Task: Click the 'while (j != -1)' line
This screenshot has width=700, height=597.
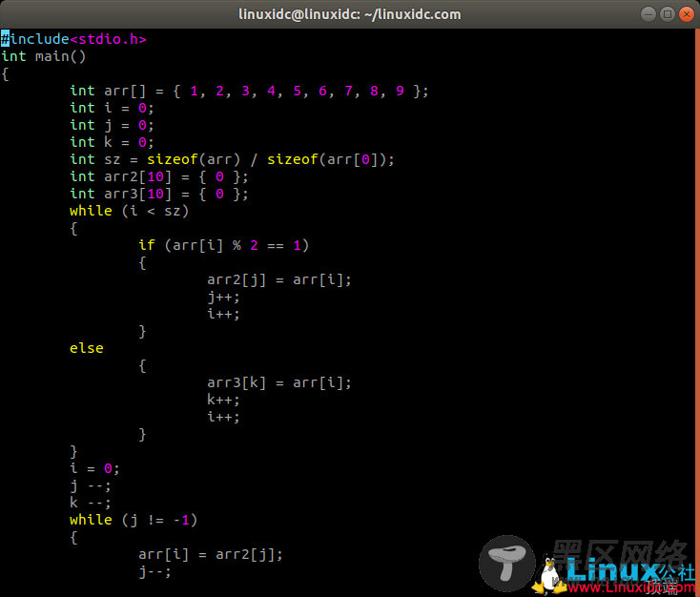Action: tap(134, 520)
